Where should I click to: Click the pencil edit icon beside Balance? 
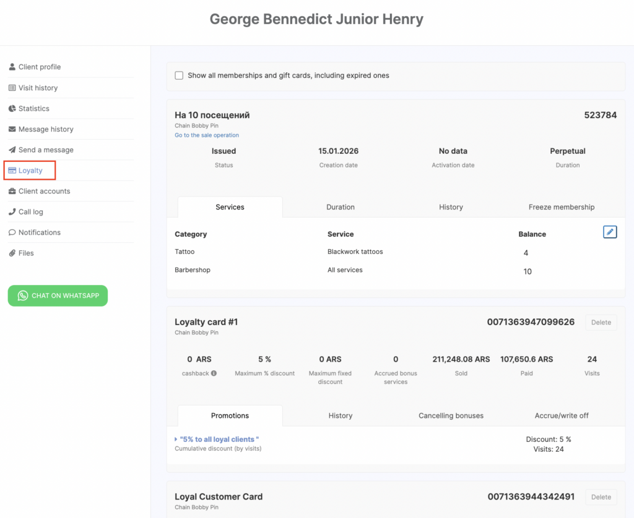tap(610, 232)
